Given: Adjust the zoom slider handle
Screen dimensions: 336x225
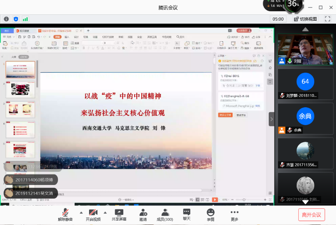Looking at the screenshot, I should click(244, 199).
